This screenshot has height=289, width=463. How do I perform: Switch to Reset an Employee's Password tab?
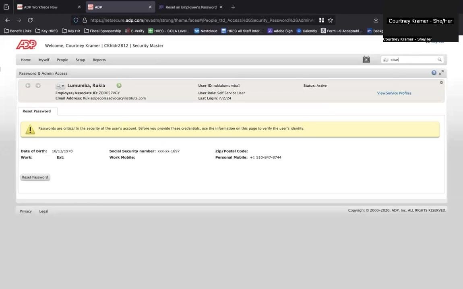coord(190,7)
